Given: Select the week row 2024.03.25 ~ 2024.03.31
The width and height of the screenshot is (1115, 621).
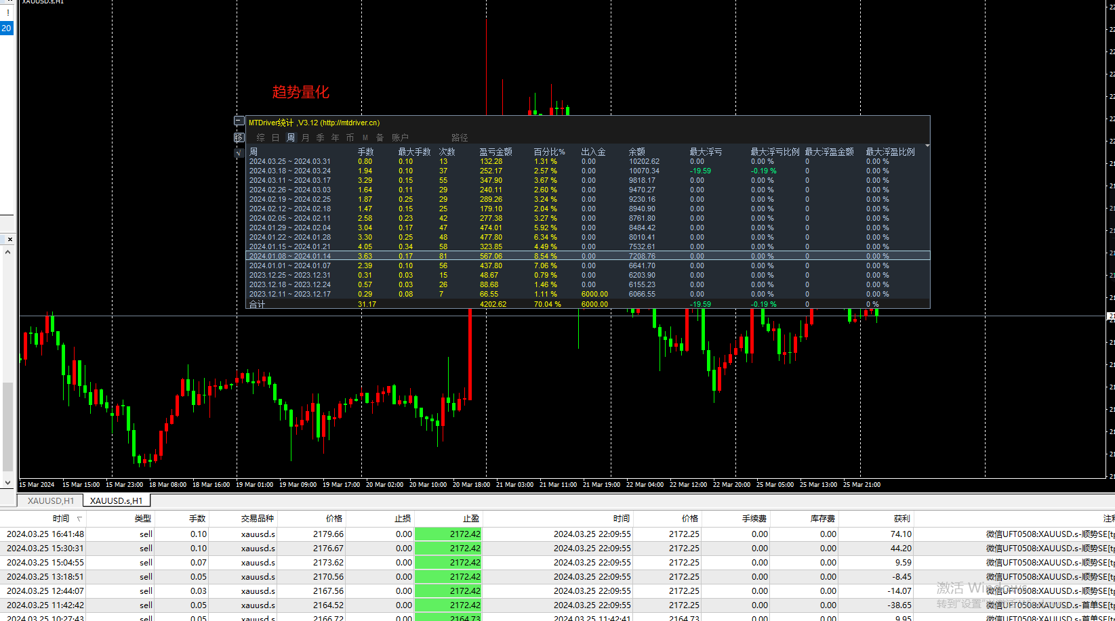Looking at the screenshot, I should (588, 161).
